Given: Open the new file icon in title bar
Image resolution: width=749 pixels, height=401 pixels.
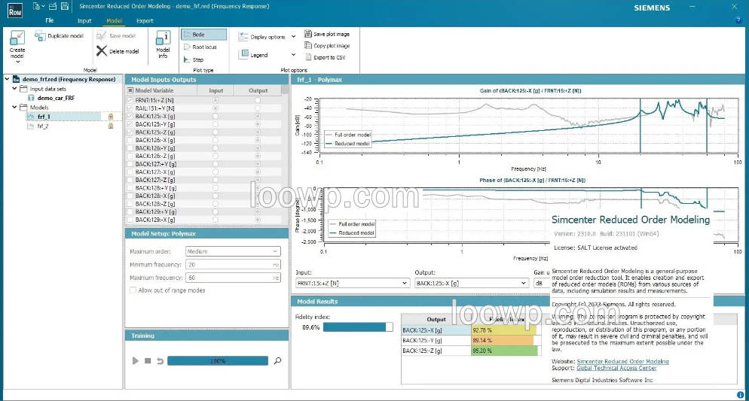Looking at the screenshot, I should tap(36, 6).
